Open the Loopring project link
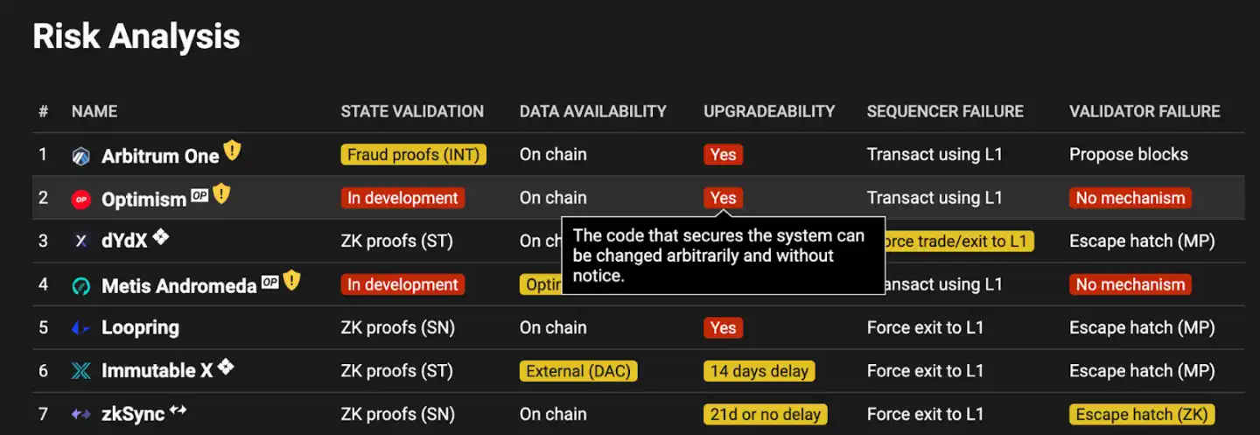The width and height of the screenshot is (1260, 435). pos(140,328)
